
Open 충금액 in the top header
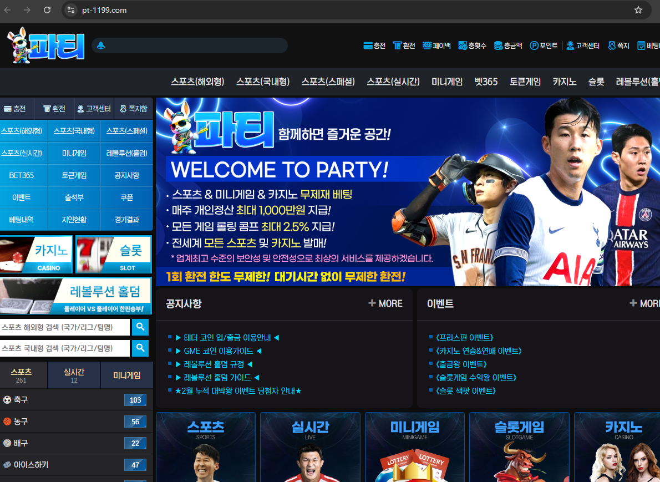(507, 45)
